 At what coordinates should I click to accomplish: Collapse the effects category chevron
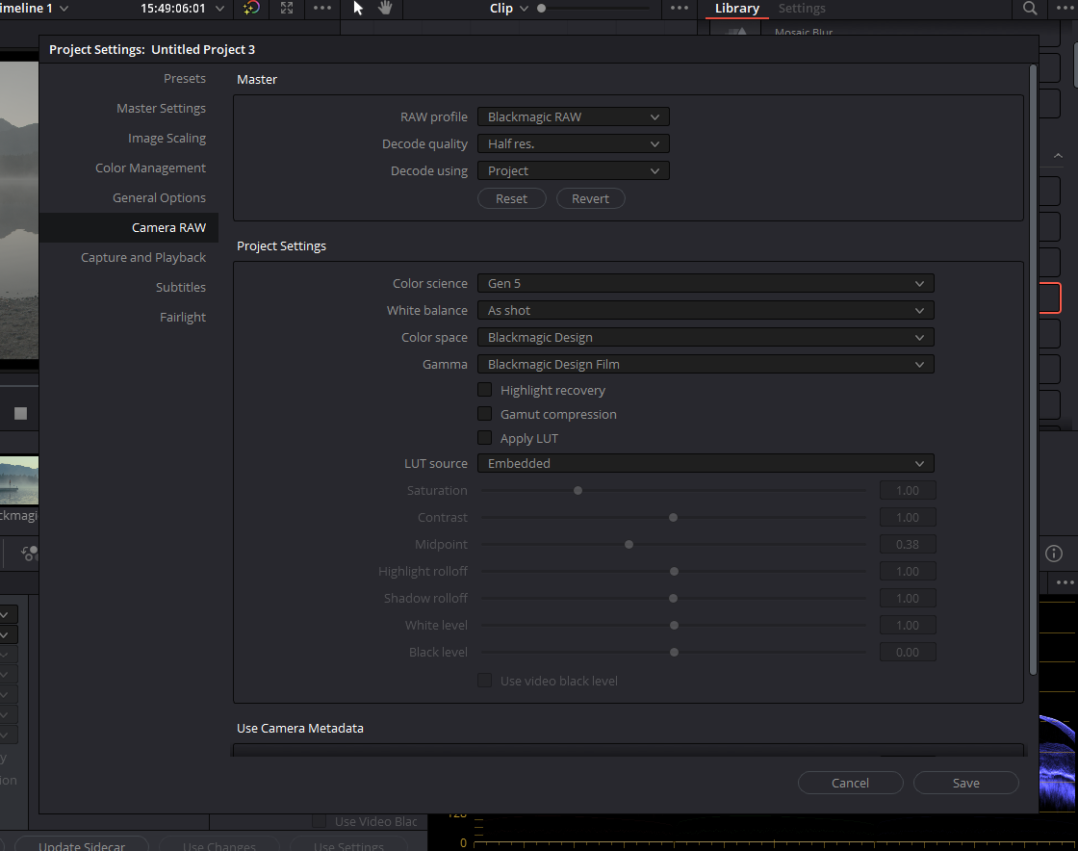pyautogui.click(x=1058, y=156)
